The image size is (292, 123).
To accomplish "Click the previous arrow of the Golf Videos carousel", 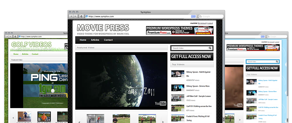I will pos(13,118).
